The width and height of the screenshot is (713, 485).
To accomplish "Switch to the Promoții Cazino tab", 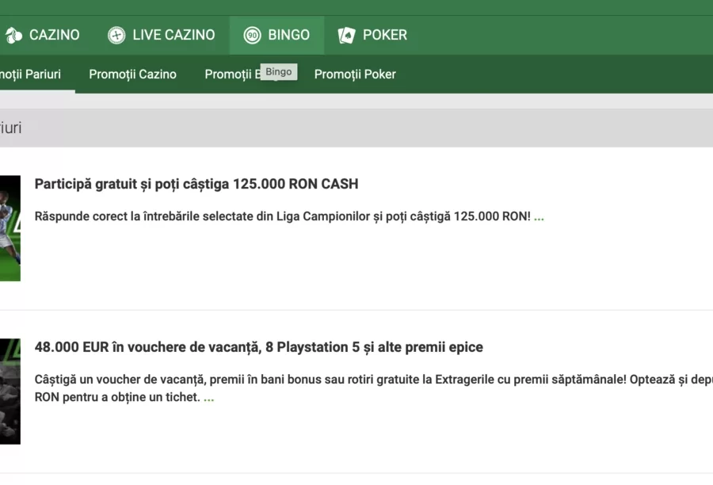I will click(x=133, y=74).
